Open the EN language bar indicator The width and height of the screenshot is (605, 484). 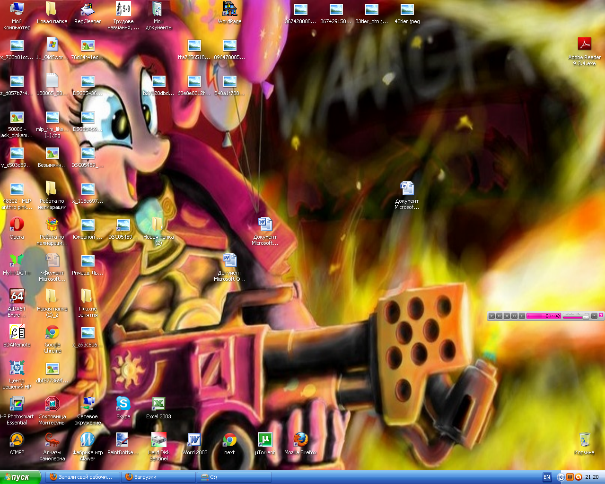[547, 477]
